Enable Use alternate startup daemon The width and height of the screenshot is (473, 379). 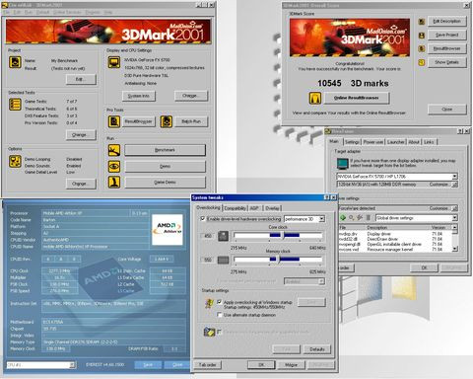pos(219,315)
